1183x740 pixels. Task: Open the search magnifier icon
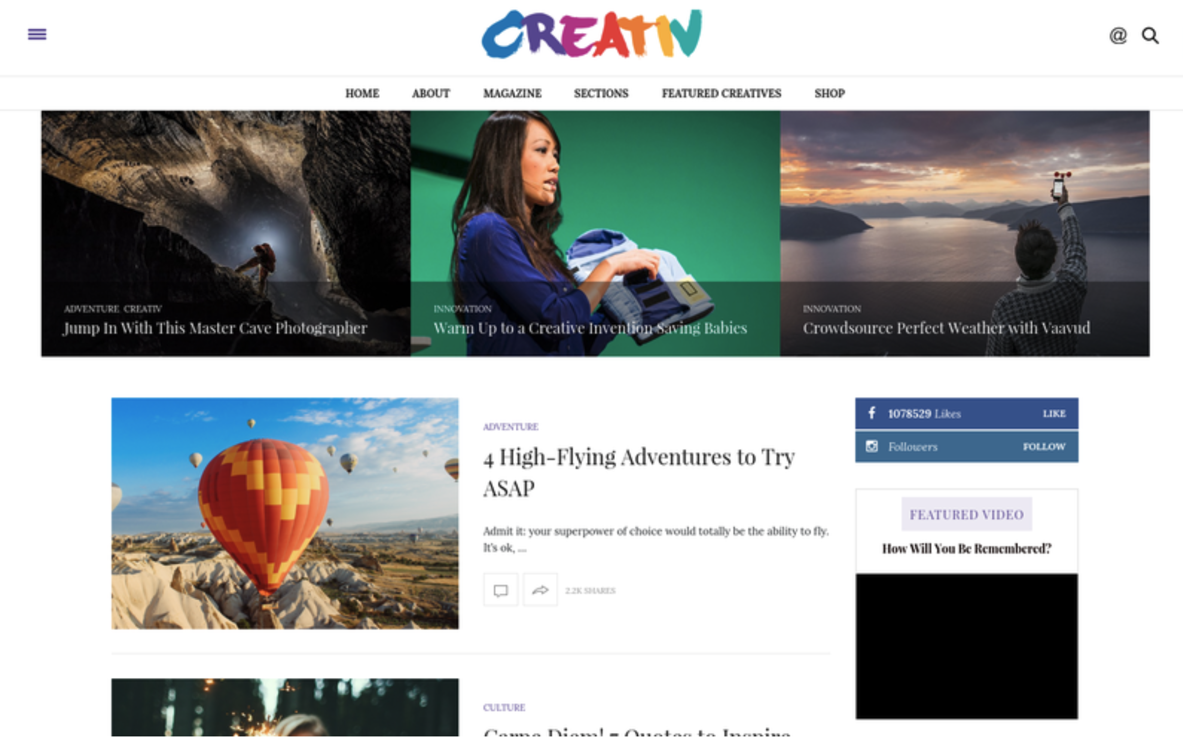(x=1150, y=36)
